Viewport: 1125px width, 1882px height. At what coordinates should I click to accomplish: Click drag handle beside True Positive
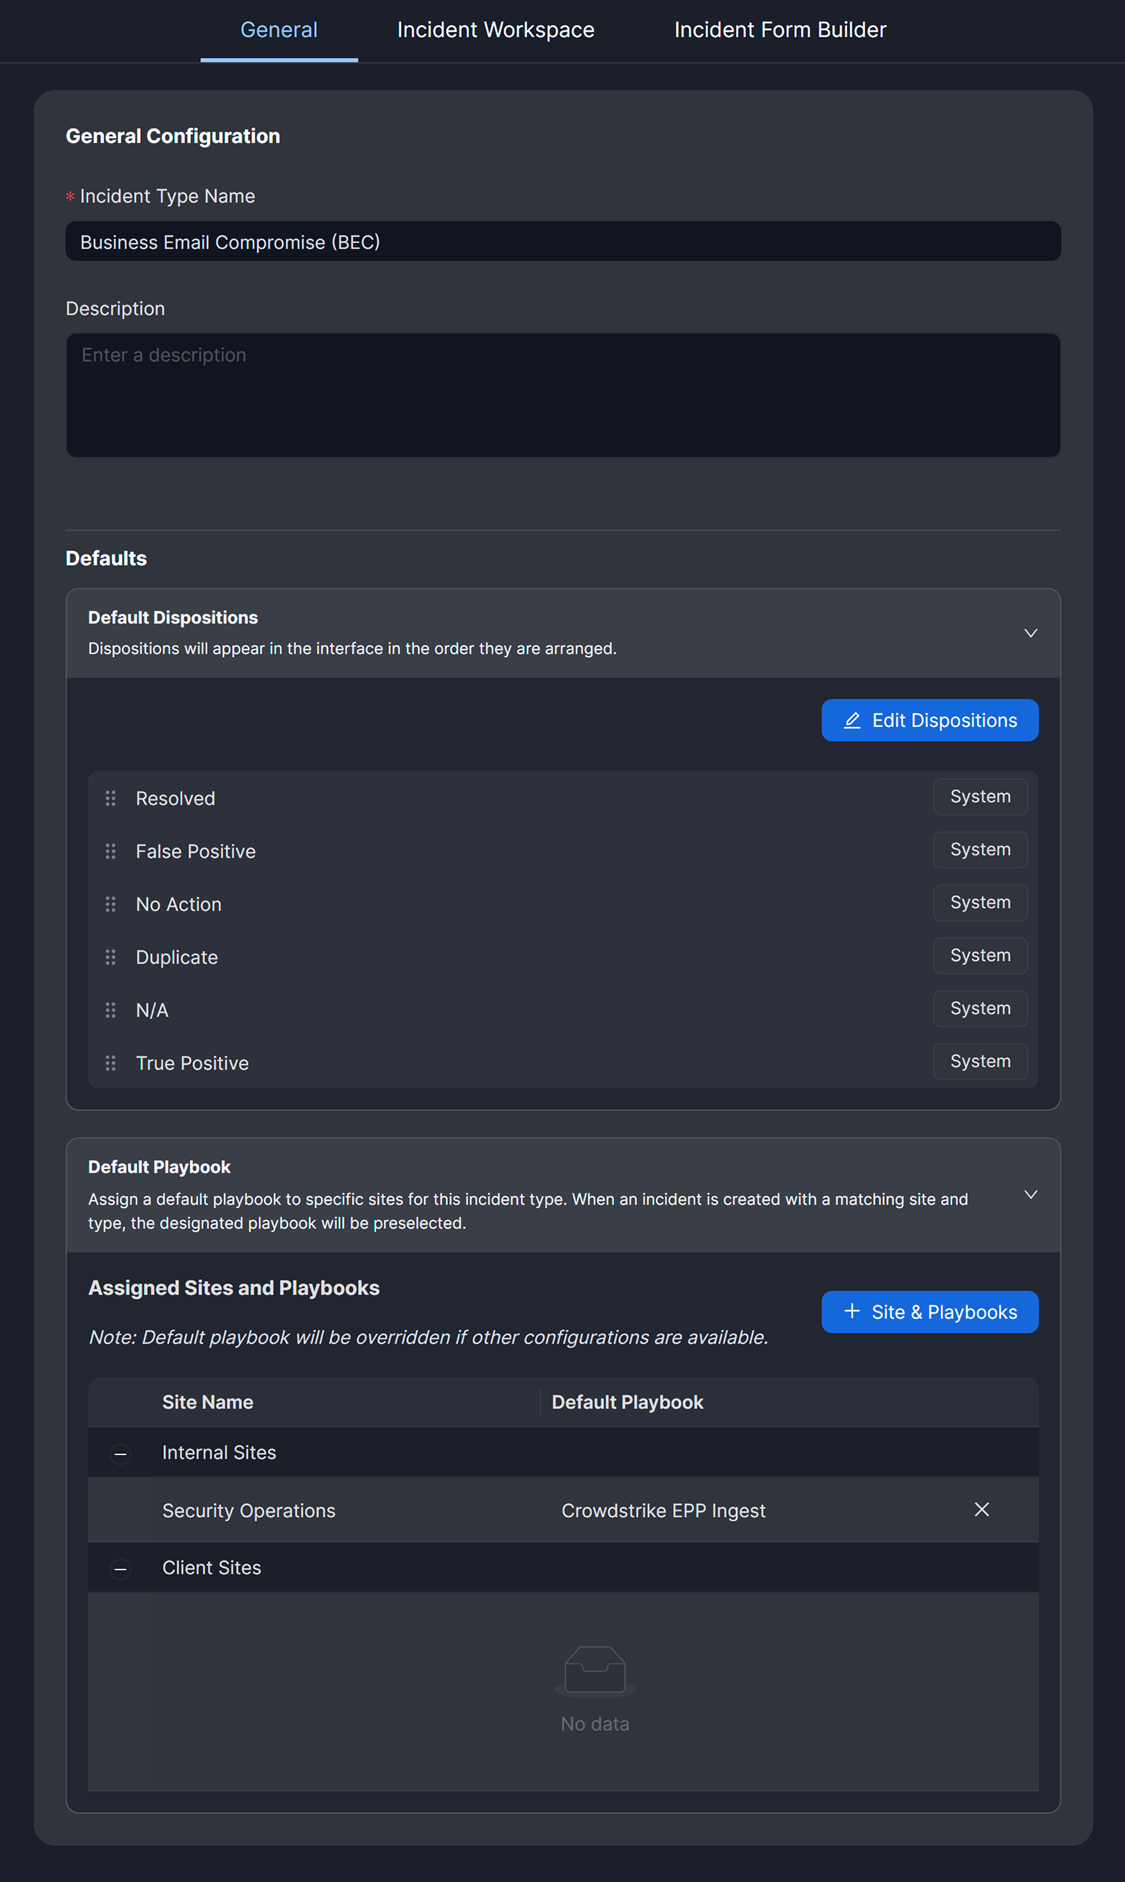111,1063
